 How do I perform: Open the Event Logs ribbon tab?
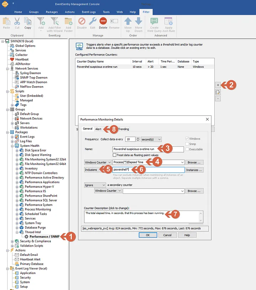click(89, 12)
